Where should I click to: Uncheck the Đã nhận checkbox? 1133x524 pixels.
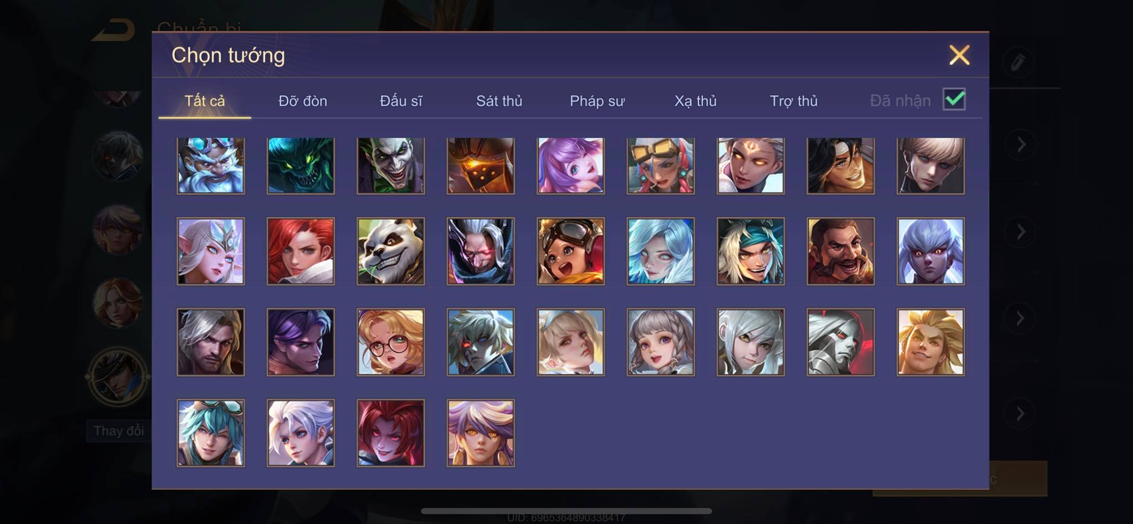[x=954, y=100]
